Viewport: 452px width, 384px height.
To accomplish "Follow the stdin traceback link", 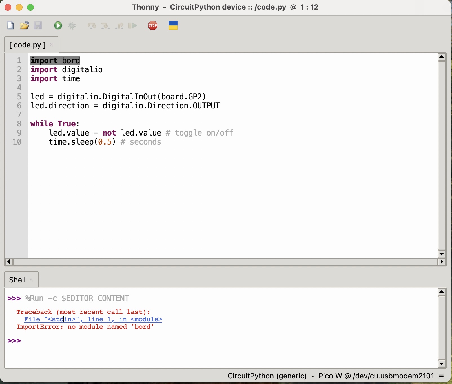I will [x=93, y=319].
